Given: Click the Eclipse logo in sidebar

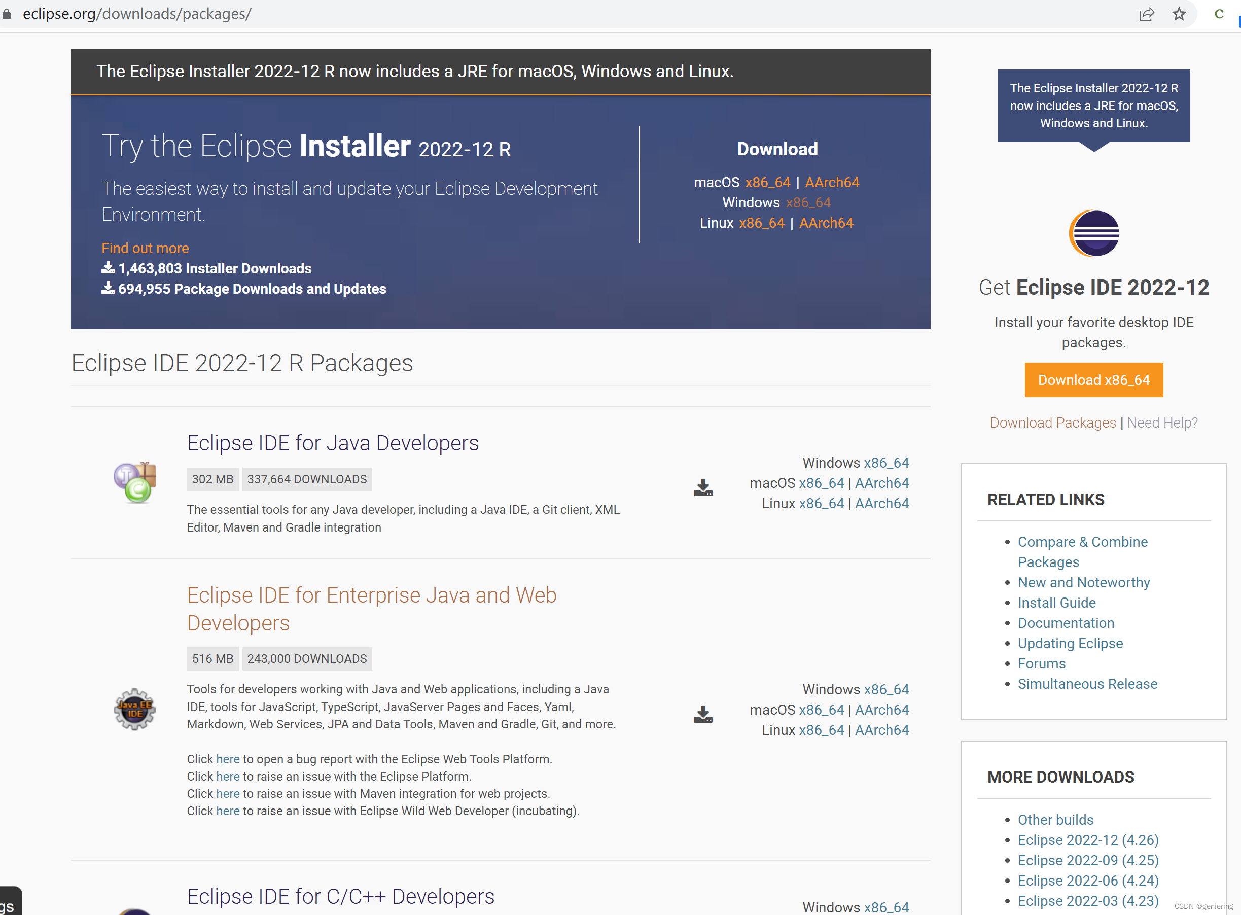Looking at the screenshot, I should coord(1094,233).
